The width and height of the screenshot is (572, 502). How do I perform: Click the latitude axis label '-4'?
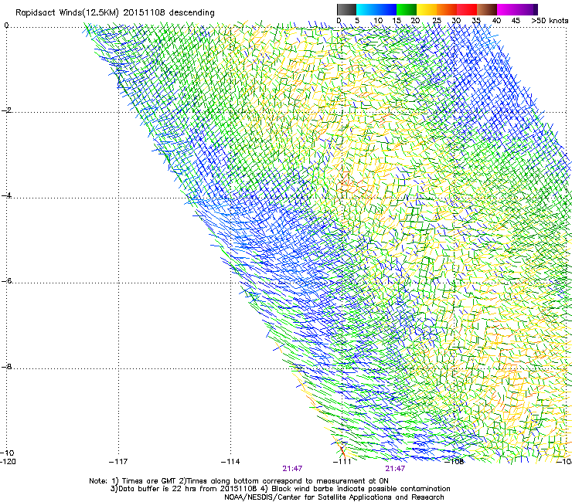pyautogui.click(x=6, y=195)
